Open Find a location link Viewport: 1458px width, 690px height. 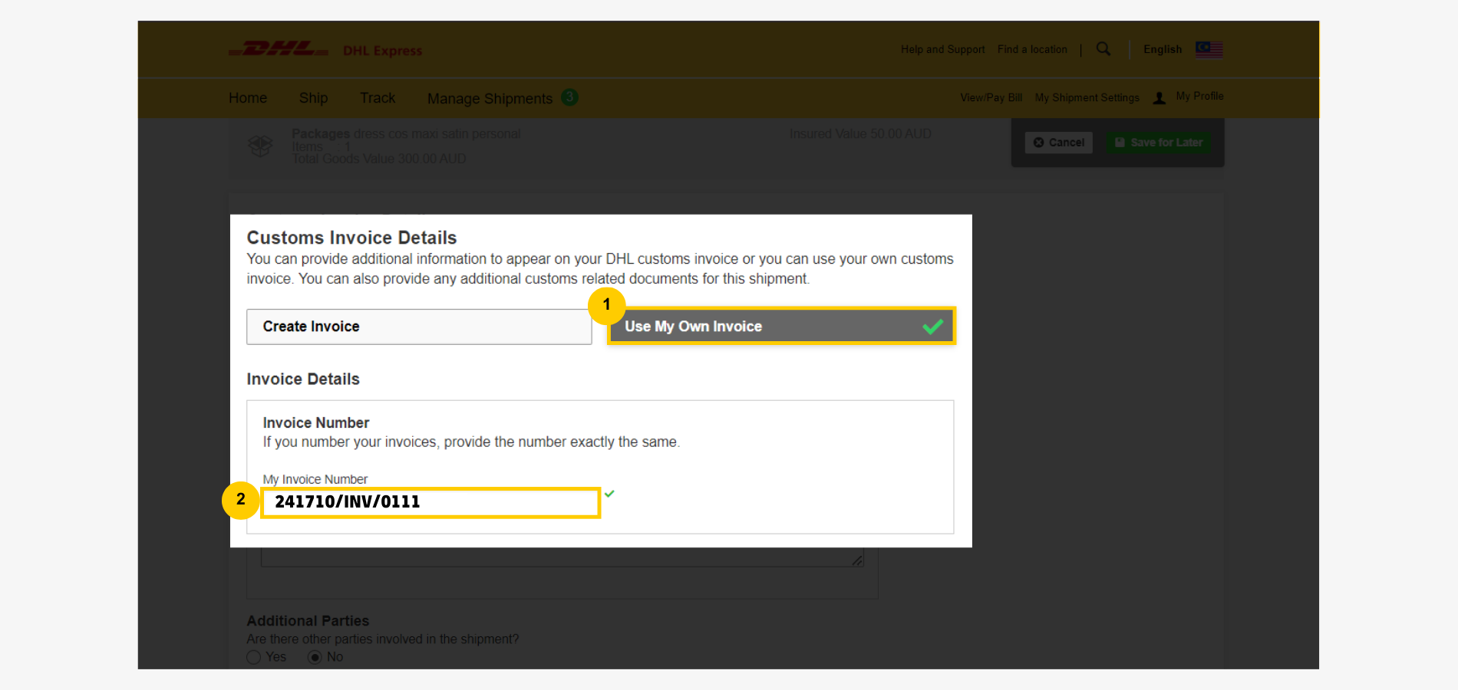[1032, 49]
